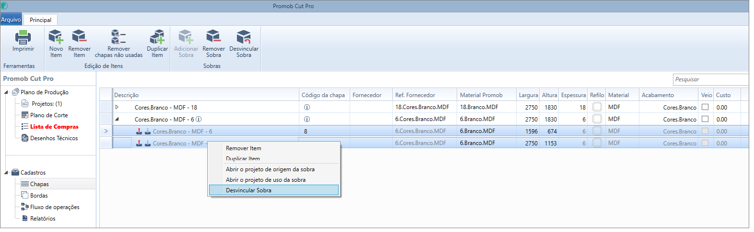Click red upload icon in 1153 height row

139,143
